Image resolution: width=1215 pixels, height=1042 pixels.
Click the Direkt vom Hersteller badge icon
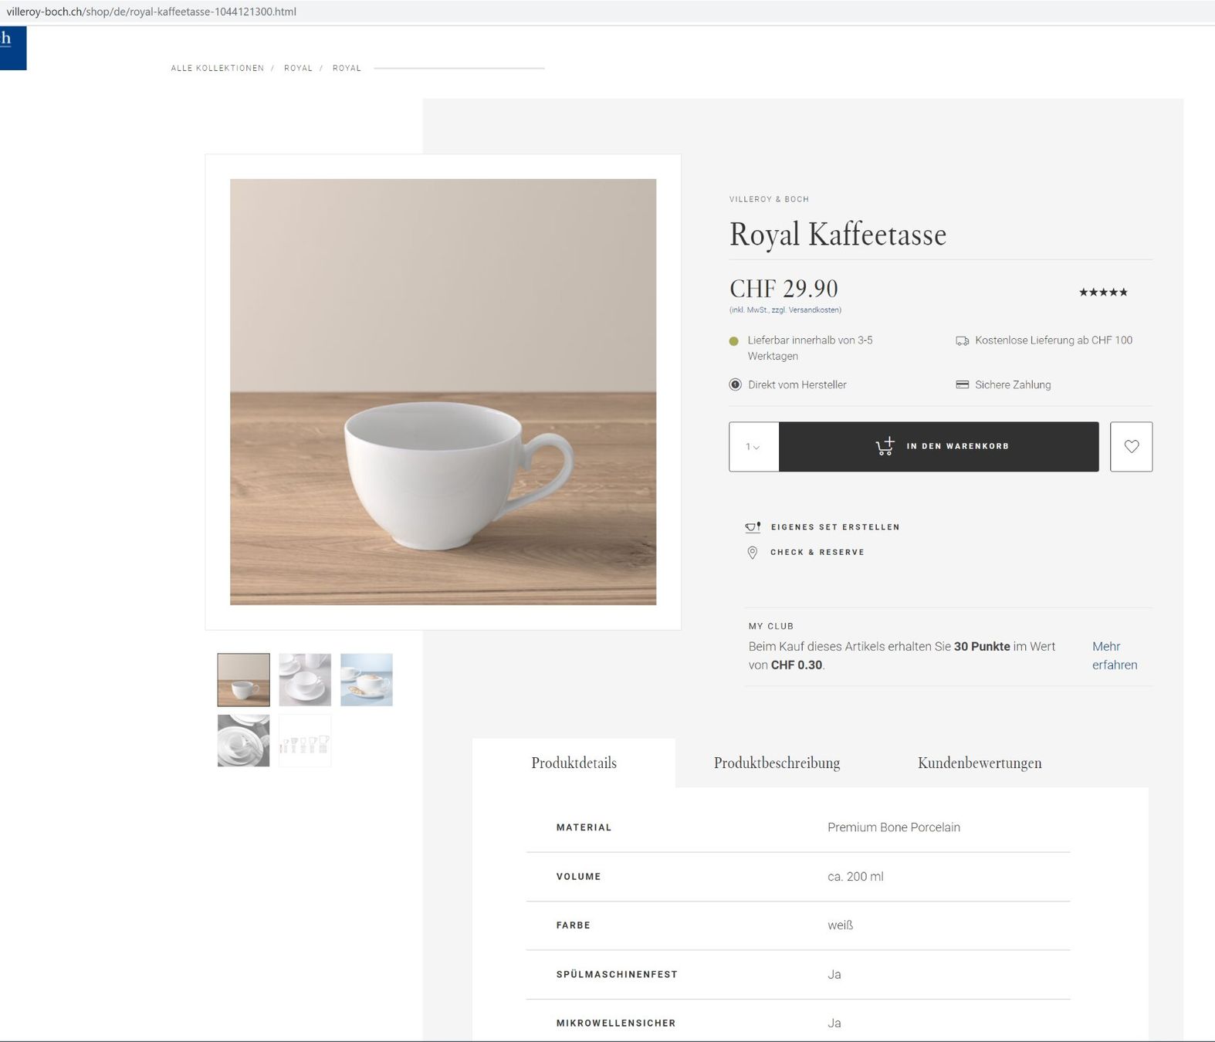pyautogui.click(x=735, y=384)
